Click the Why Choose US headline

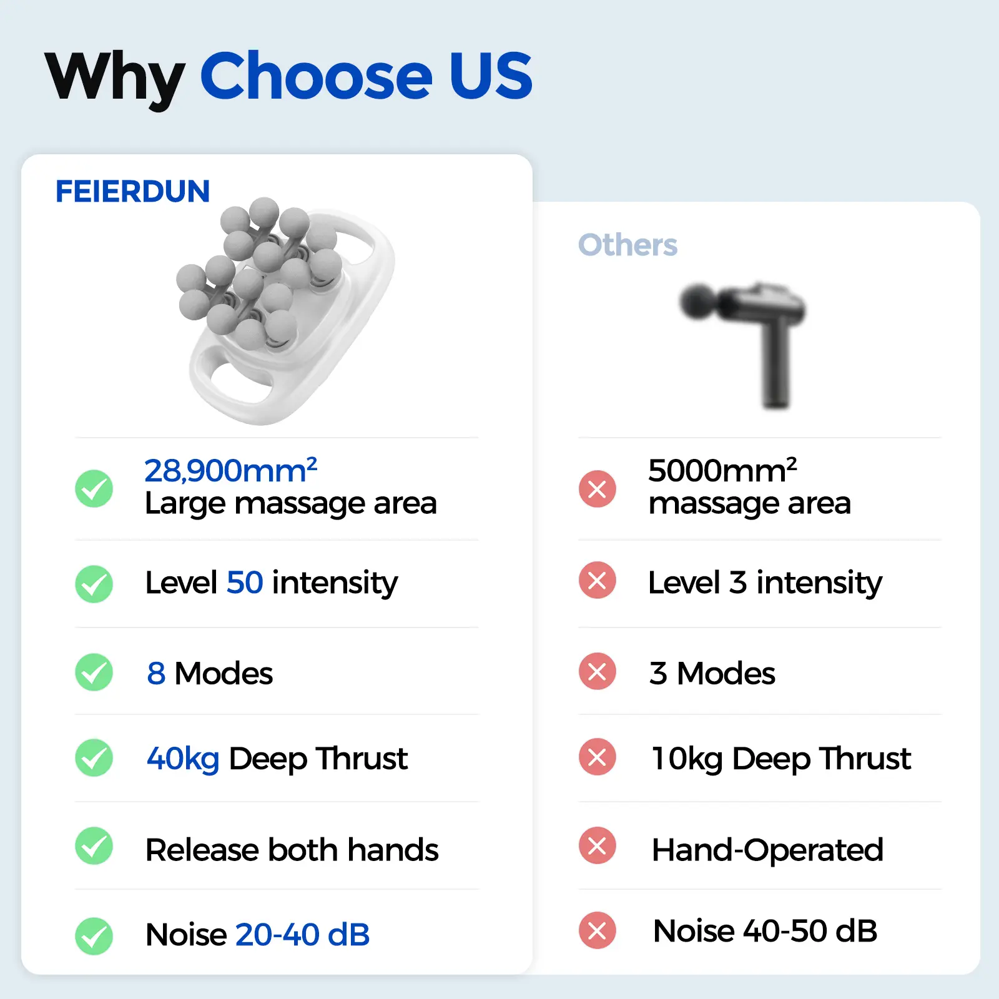[x=288, y=76]
